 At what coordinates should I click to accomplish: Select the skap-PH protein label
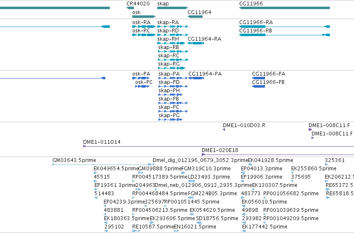tap(169, 91)
